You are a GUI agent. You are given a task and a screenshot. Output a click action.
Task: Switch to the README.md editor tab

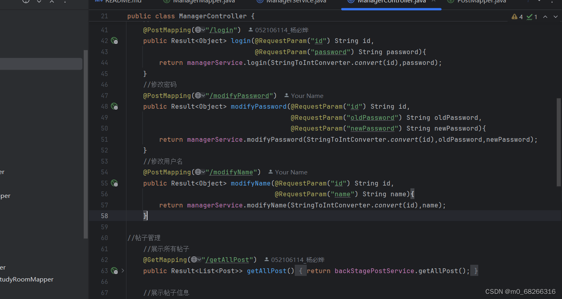click(x=118, y=2)
